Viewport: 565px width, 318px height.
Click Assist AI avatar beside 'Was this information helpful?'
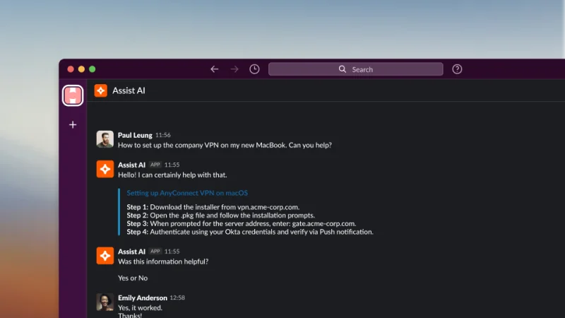click(105, 256)
